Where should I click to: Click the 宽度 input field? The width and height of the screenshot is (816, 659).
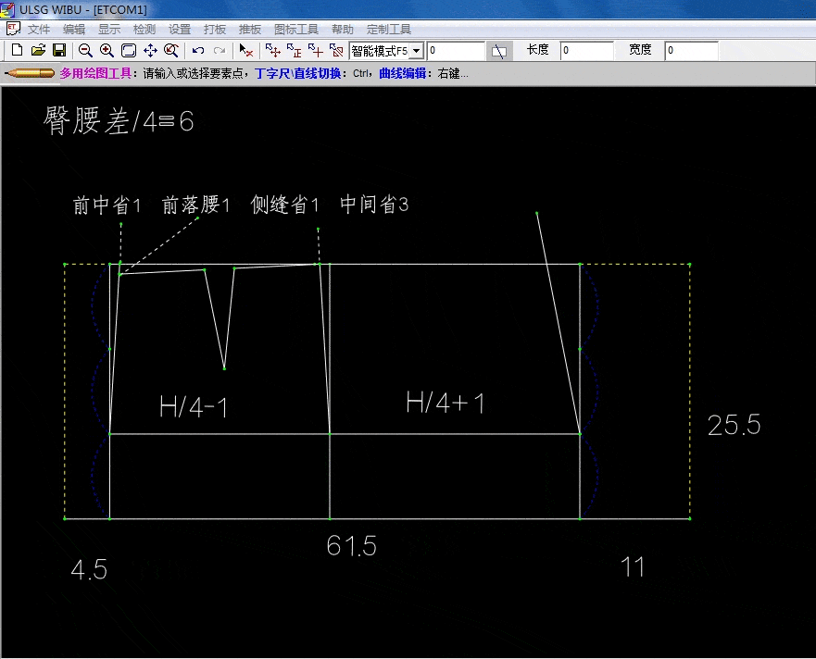pos(691,51)
